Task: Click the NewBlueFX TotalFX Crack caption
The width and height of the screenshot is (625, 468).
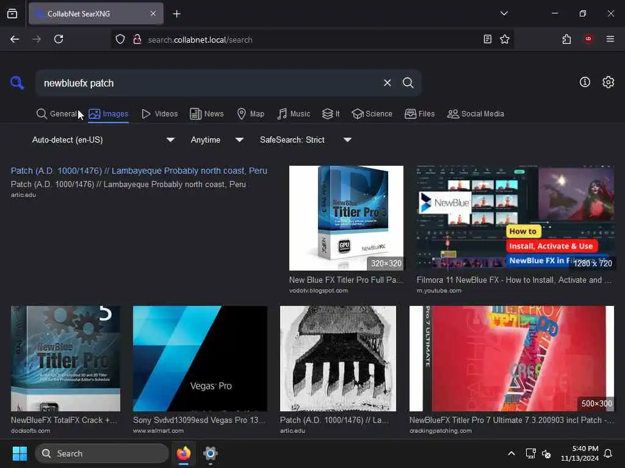Action: coord(64,420)
